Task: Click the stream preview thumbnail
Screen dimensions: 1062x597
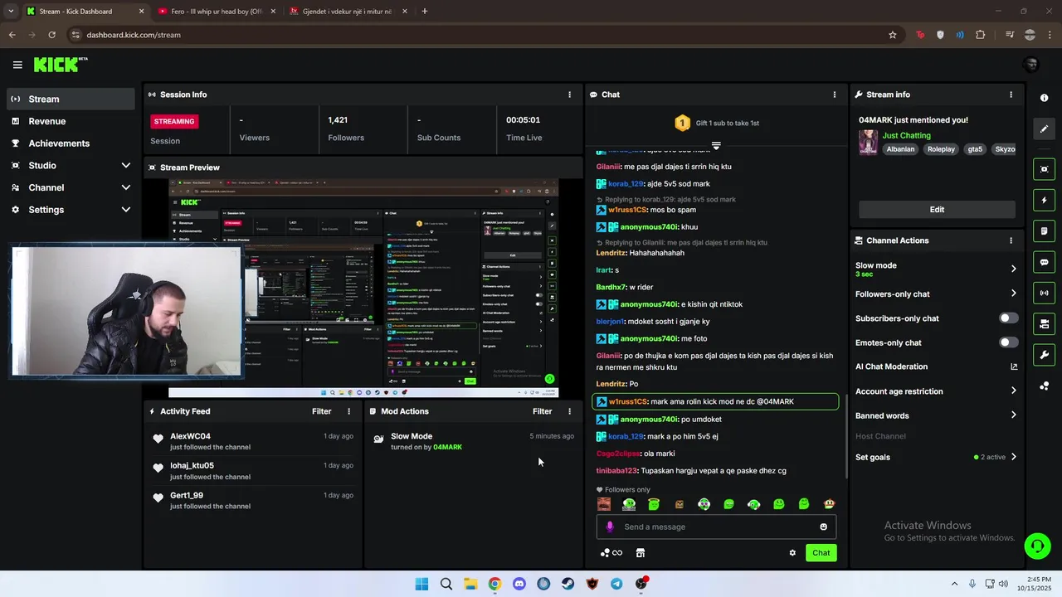Action: pyautogui.click(x=363, y=288)
